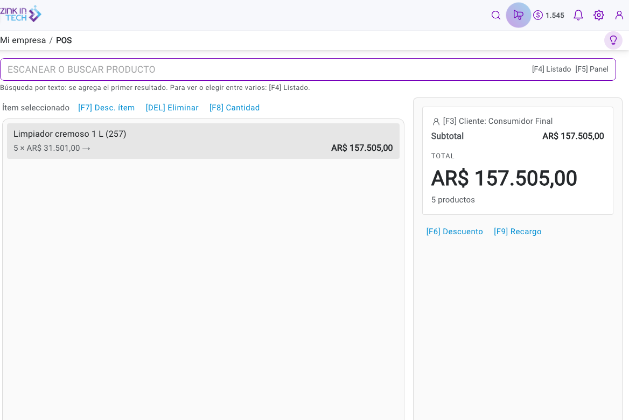Click the 5 productos count
Image resolution: width=629 pixels, height=420 pixels.
pyautogui.click(x=453, y=200)
